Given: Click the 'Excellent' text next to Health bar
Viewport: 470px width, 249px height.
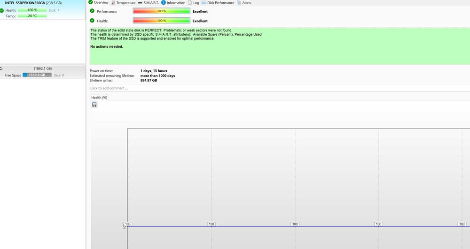Looking at the screenshot, I should (x=200, y=21).
